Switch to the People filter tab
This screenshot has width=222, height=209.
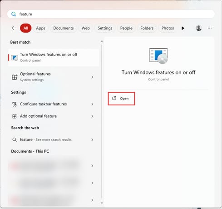tap(126, 28)
